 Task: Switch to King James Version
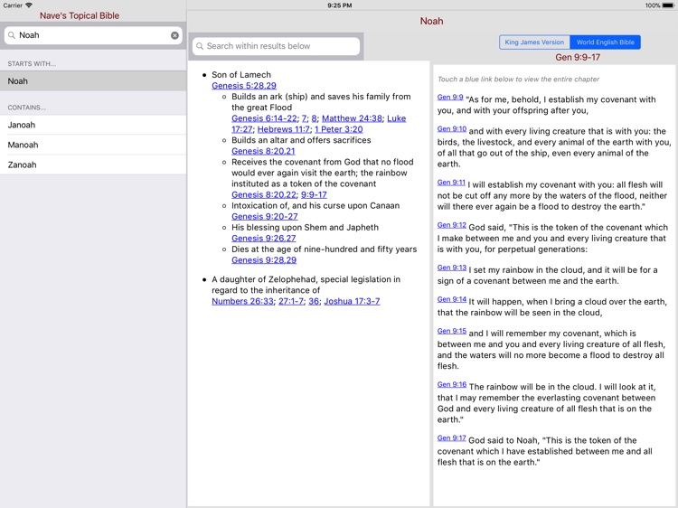tap(534, 42)
